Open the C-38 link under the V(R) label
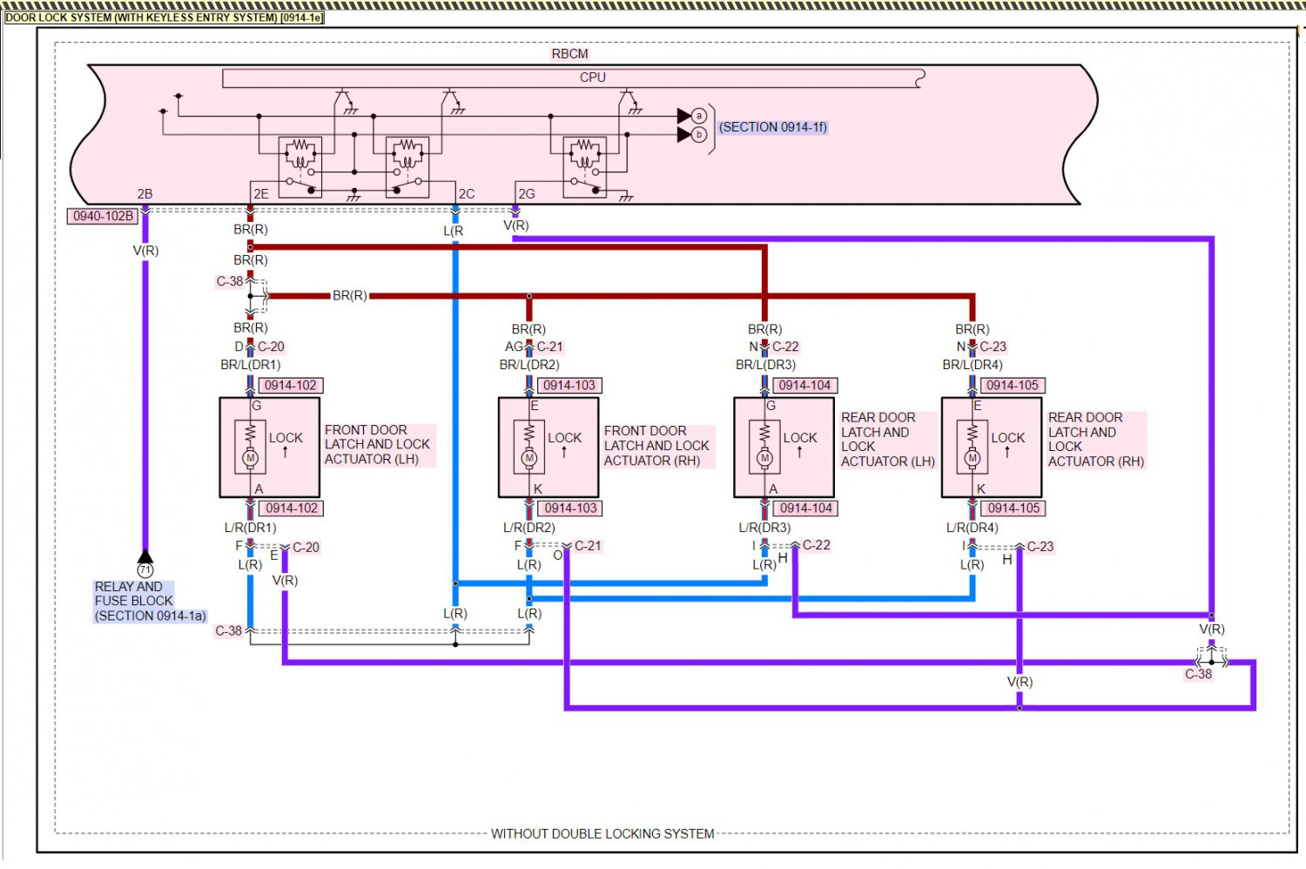Image resolution: width=1306 pixels, height=869 pixels. coord(1198,674)
